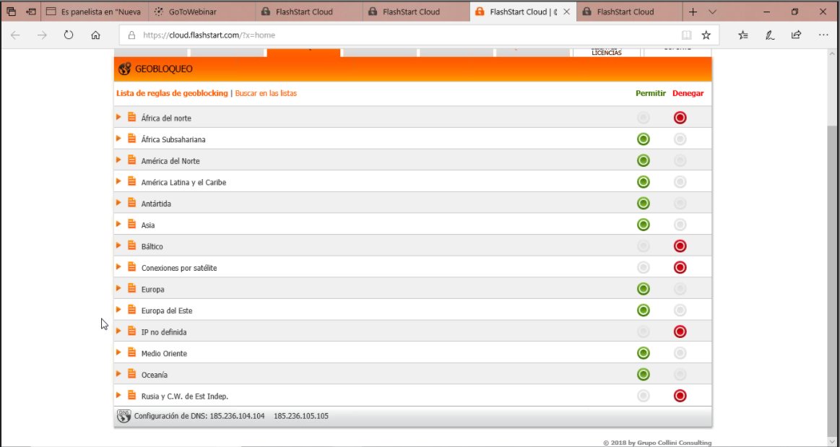Click the document icon beside Europa del Este
840x447 pixels.
131,310
